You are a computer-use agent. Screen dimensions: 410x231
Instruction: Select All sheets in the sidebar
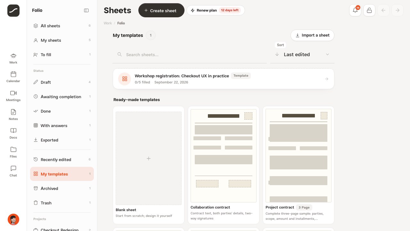[x=62, y=26]
